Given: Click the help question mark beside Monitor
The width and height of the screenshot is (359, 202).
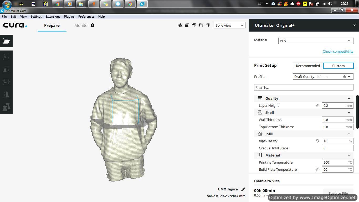Looking at the screenshot, I should (93, 25).
